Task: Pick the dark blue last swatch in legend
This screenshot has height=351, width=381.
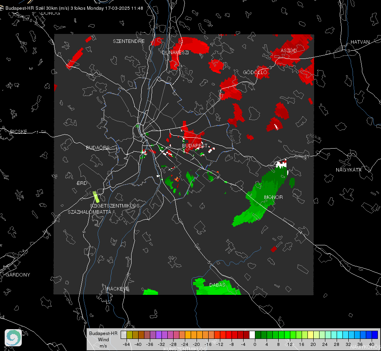Action: [375, 335]
